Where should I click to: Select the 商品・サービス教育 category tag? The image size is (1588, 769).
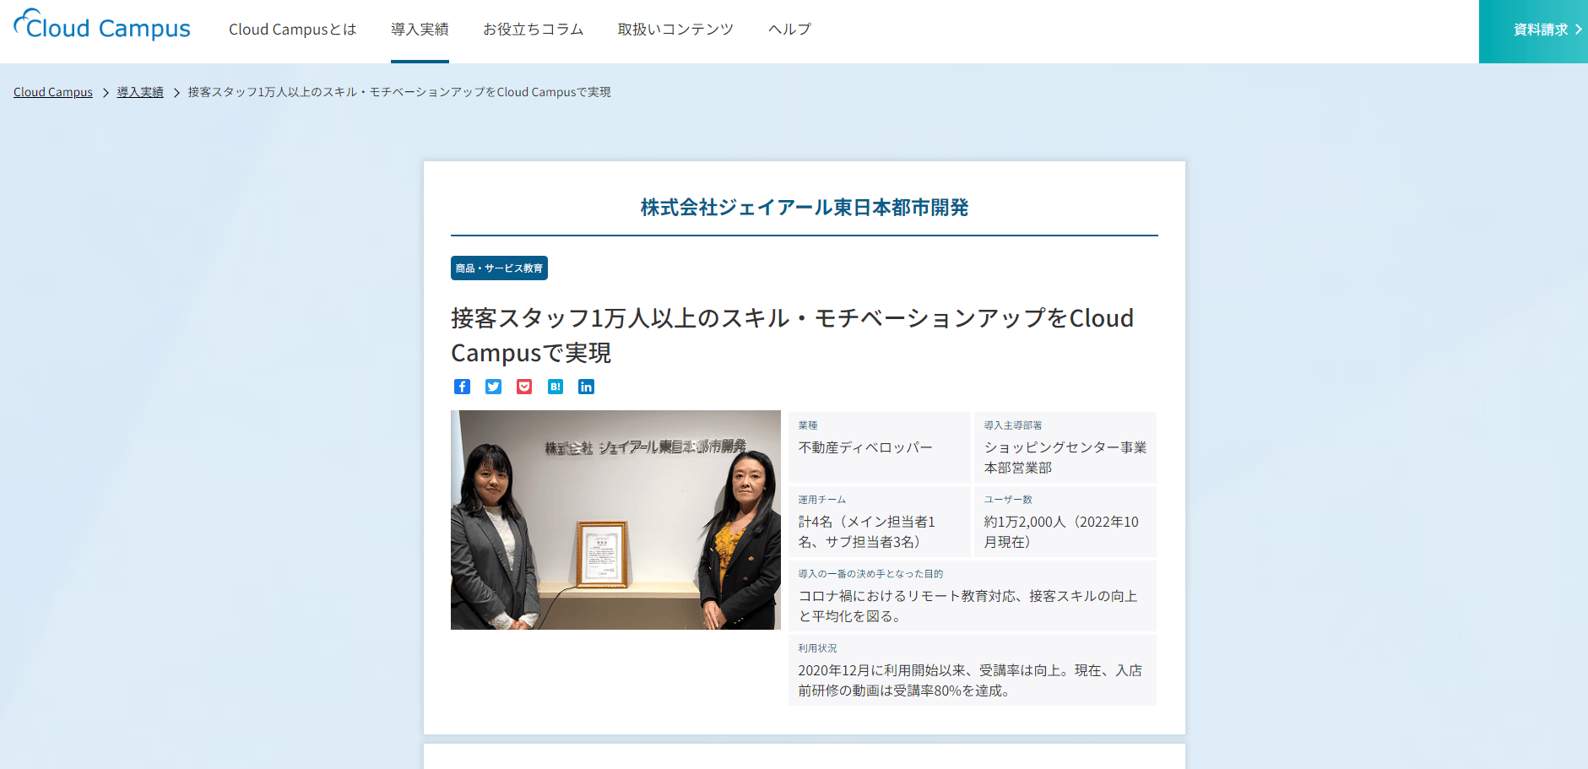click(499, 268)
